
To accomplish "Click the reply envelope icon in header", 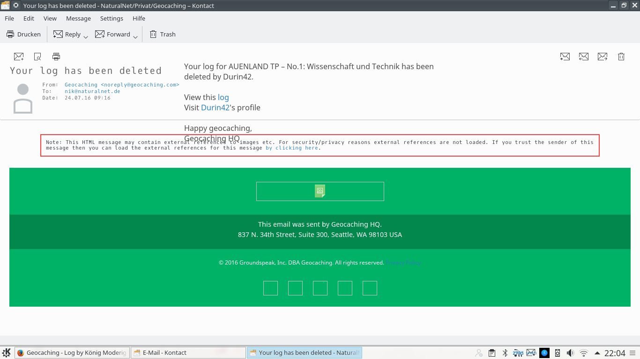I will click(x=565, y=57).
